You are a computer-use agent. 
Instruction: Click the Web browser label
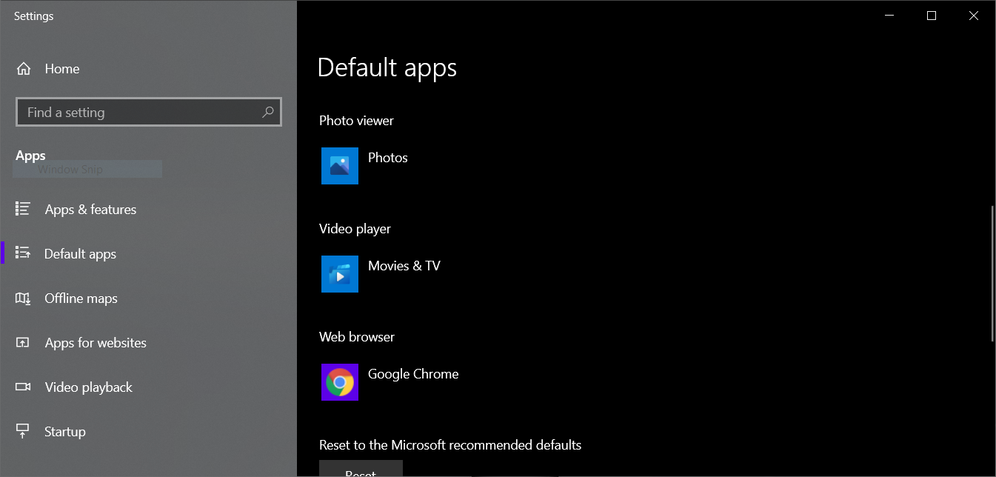357,337
